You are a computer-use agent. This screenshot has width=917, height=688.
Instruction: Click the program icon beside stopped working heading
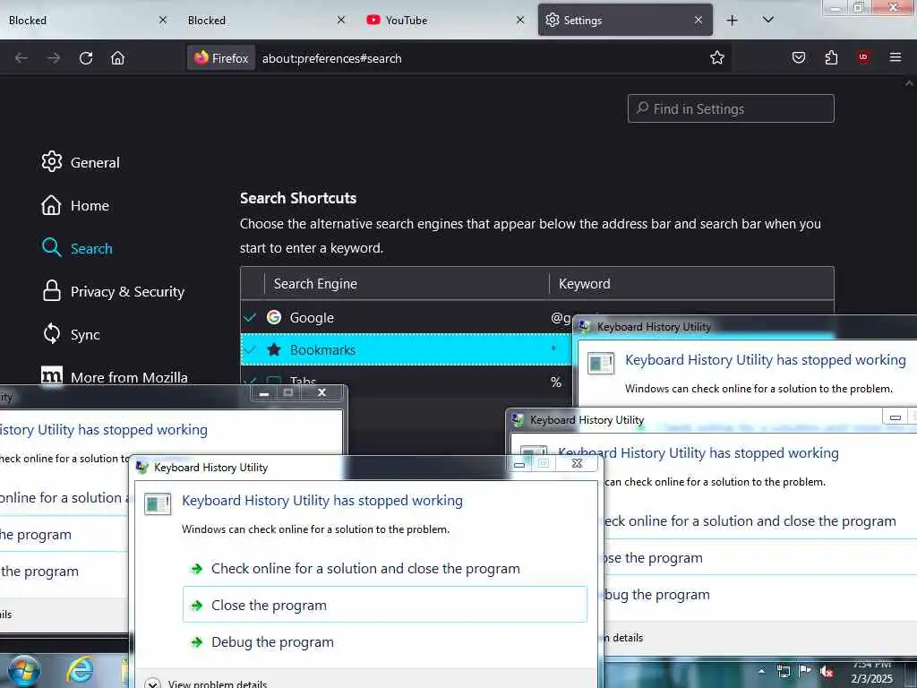[158, 503]
